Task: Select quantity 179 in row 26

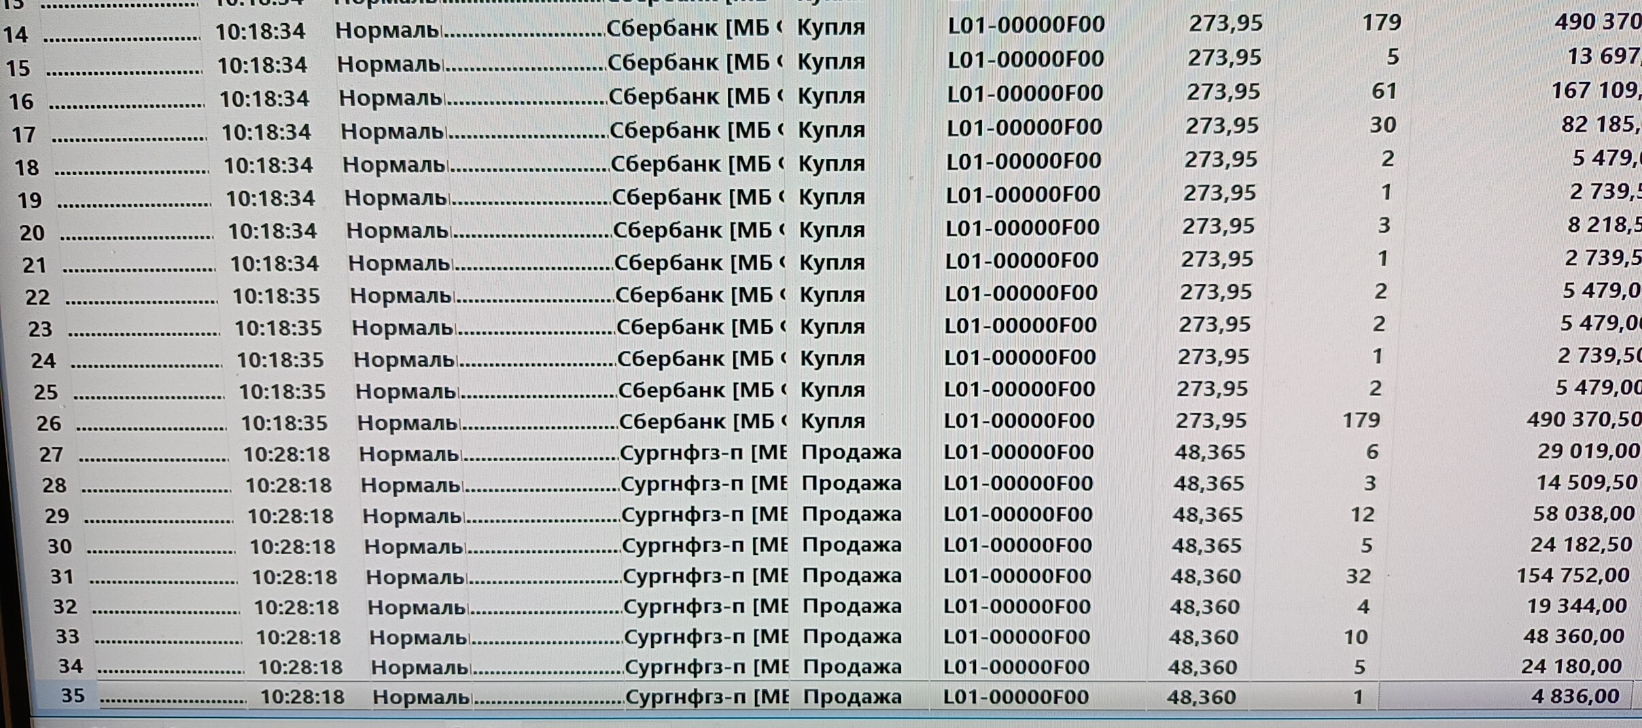Action: pyautogui.click(x=1361, y=420)
